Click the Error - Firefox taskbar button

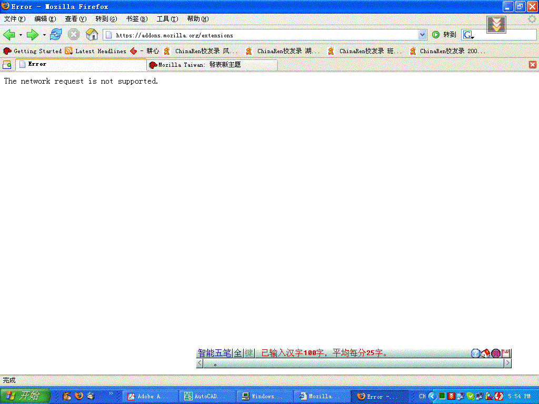tap(380, 396)
